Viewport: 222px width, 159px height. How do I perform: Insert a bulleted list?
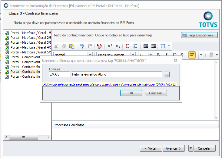pos(135,46)
